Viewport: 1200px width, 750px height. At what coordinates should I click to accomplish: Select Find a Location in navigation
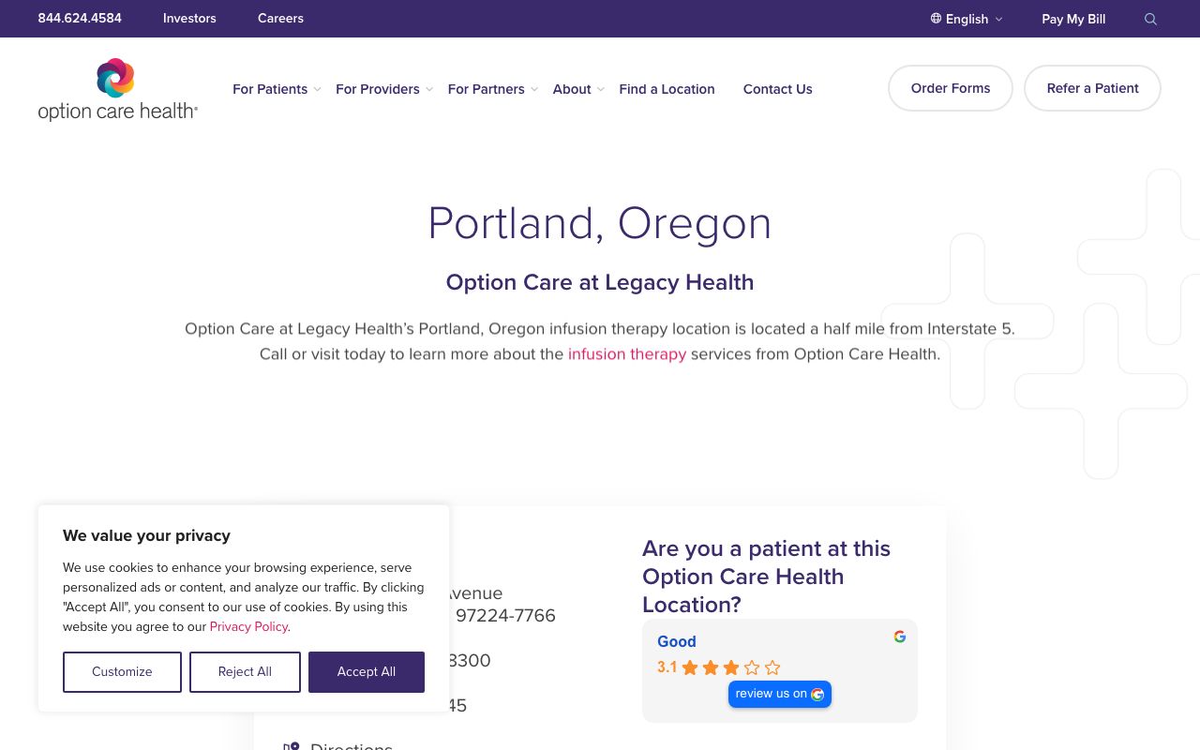point(667,89)
